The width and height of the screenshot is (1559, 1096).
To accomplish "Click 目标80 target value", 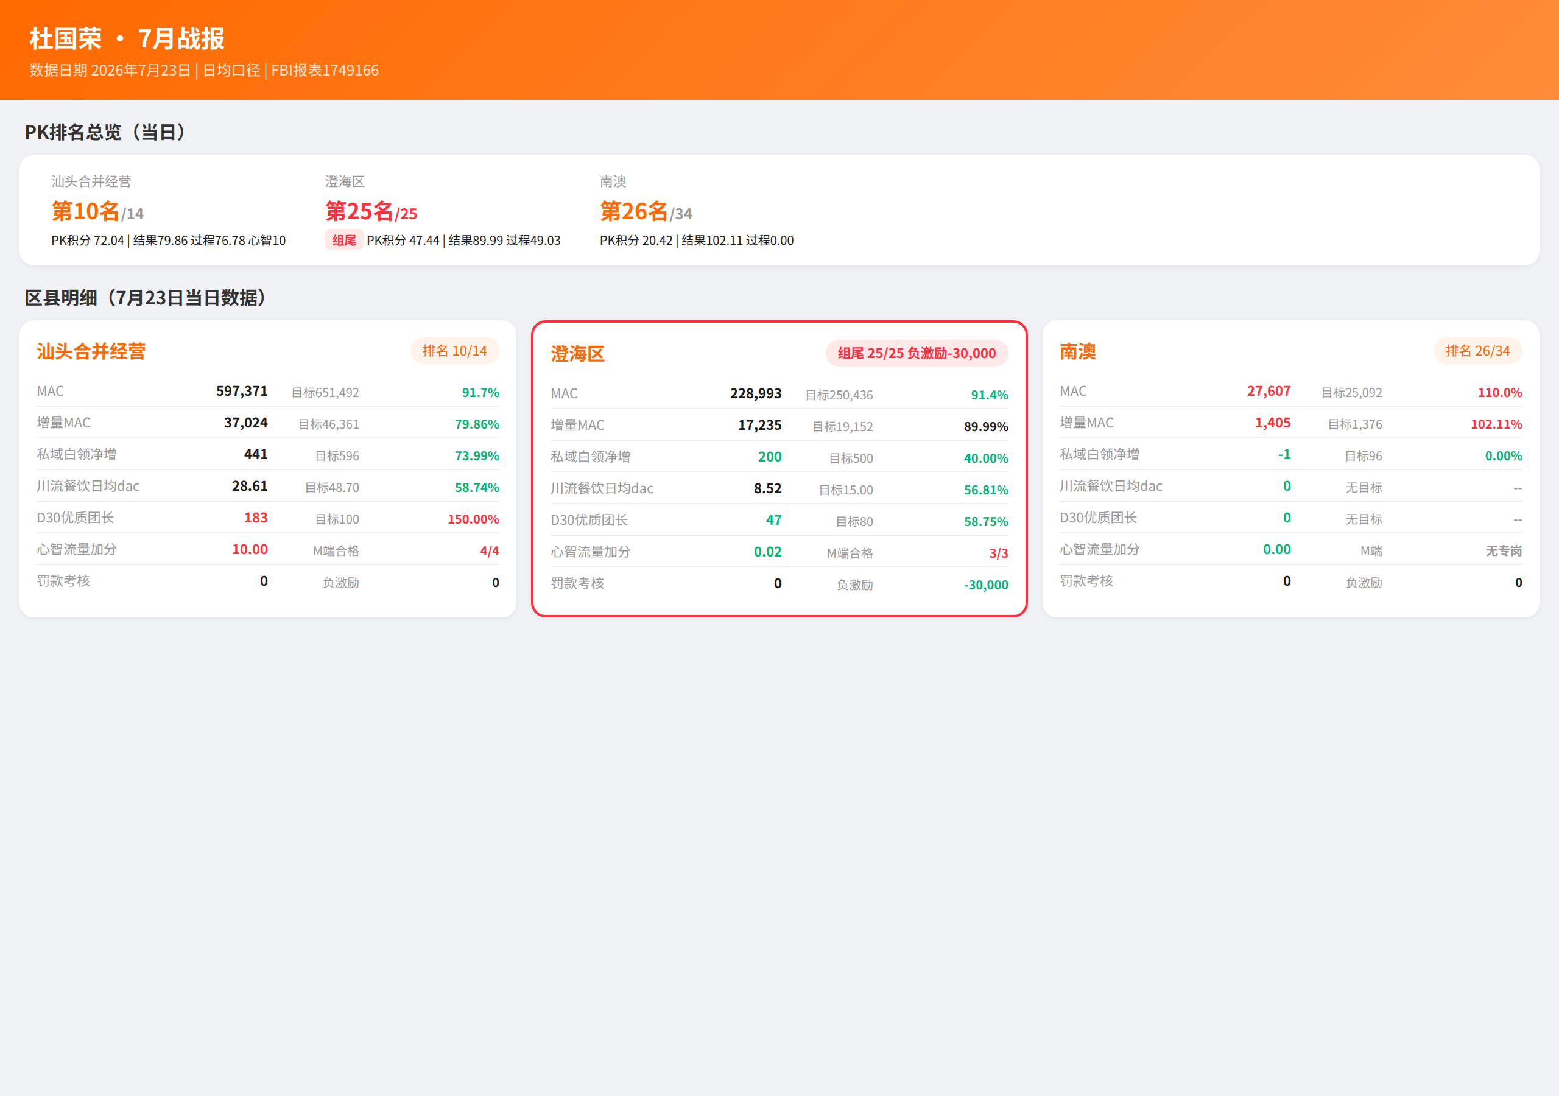I will tap(854, 522).
